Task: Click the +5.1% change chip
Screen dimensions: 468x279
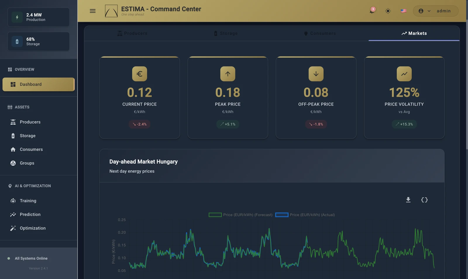Action: click(x=228, y=124)
